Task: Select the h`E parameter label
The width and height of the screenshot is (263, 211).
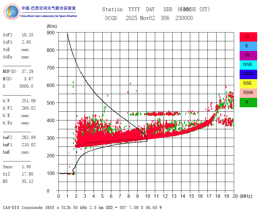Action: [x=6, y=115]
